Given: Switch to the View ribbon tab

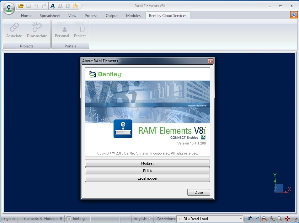Looking at the screenshot, I should pyautogui.click(x=72, y=16).
